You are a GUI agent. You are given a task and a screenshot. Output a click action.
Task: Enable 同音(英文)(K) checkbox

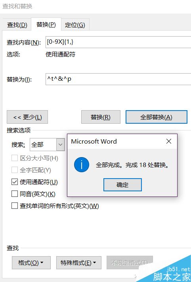pos(15,194)
